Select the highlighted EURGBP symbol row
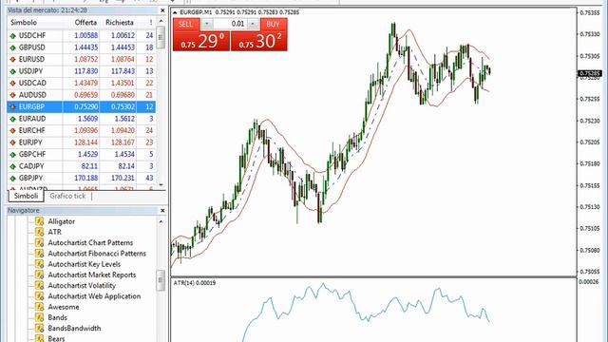This screenshot has height=342, width=608. pos(82,106)
